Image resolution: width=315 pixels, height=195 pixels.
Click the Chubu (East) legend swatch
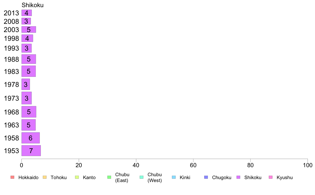109,177
